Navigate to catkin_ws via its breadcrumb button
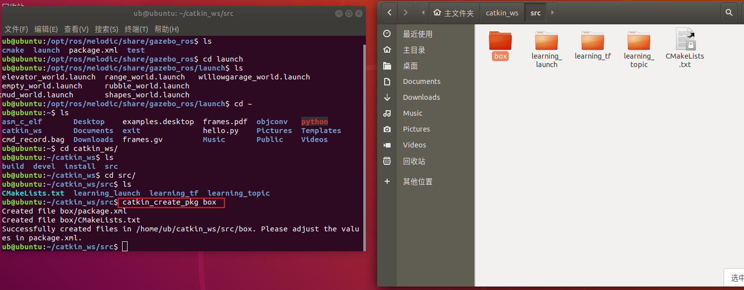Image resolution: width=744 pixels, height=290 pixels. (502, 12)
